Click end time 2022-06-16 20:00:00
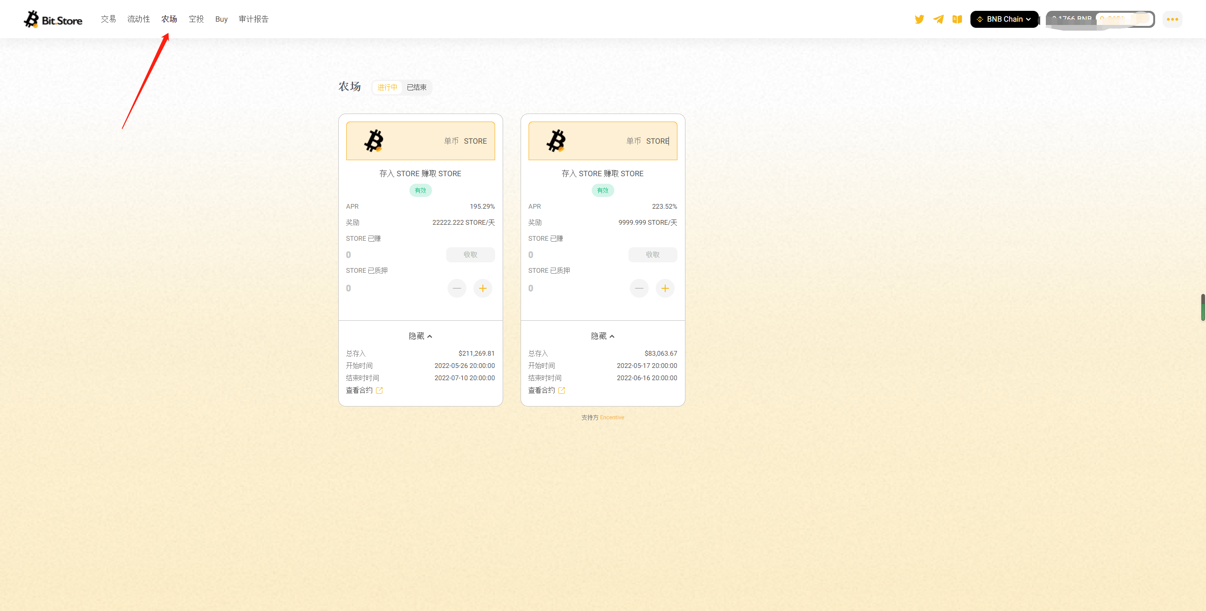 647,378
